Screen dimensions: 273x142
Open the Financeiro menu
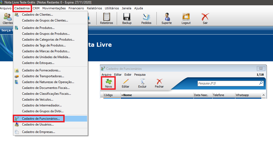click(76, 8)
